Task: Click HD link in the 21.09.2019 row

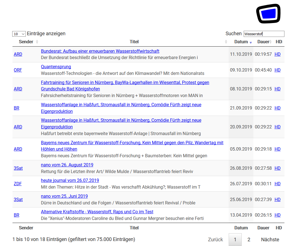Action: (x=278, y=108)
